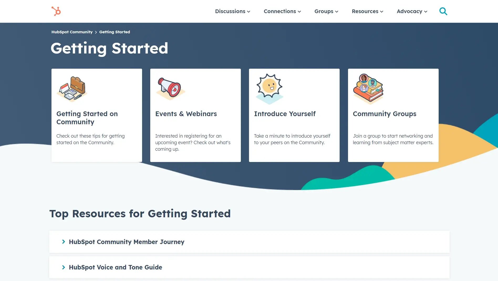Click the smiling sun illustration

[x=269, y=89]
